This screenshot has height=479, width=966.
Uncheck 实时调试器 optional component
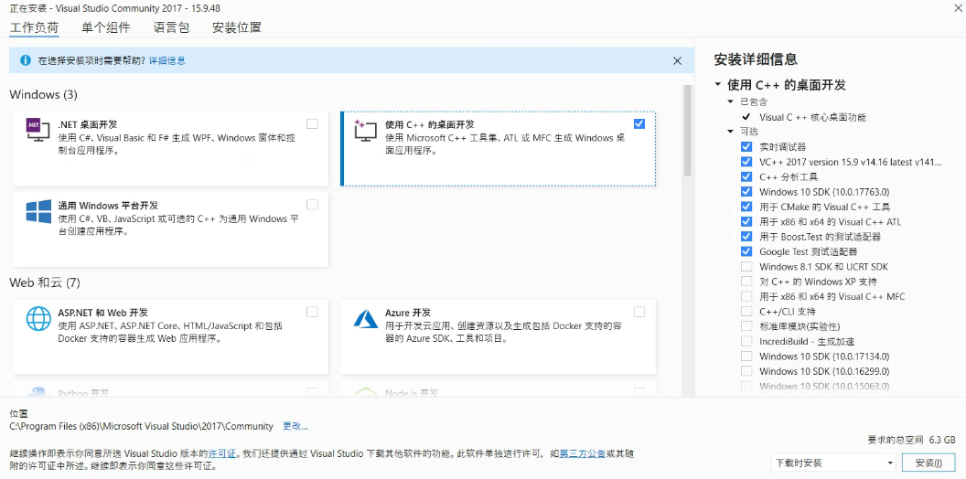click(746, 146)
